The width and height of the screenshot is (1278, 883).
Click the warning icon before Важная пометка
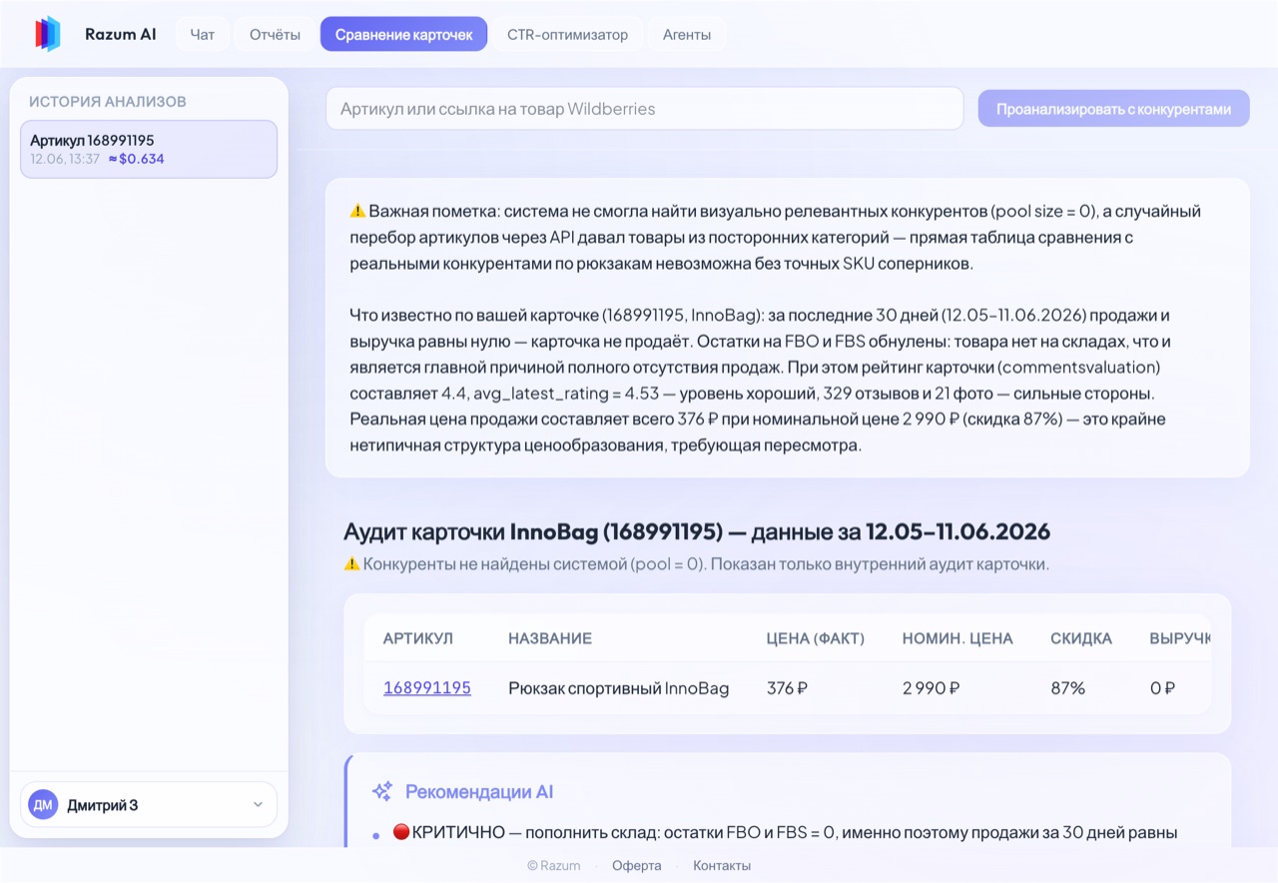pos(357,211)
